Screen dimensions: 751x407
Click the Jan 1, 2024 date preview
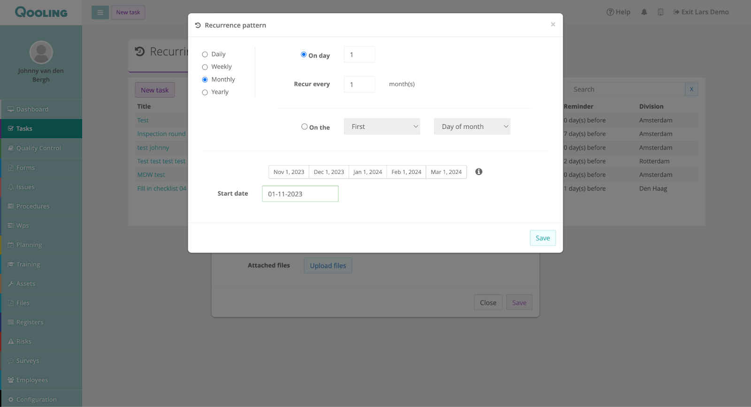click(368, 172)
